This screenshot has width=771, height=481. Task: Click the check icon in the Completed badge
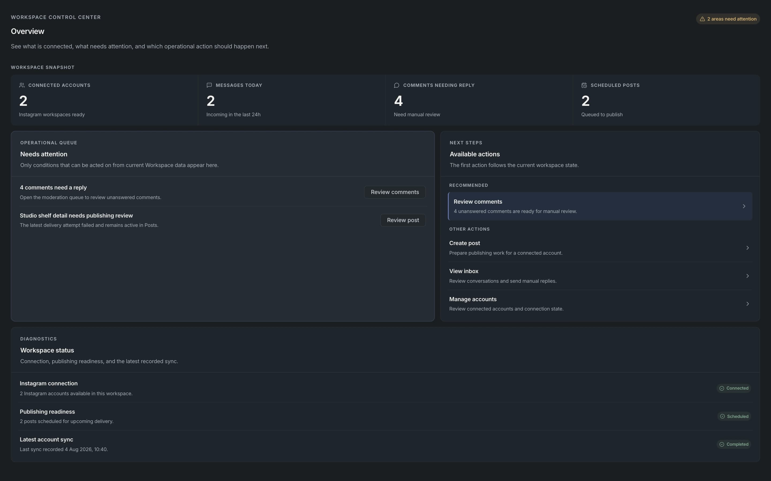[722, 444]
